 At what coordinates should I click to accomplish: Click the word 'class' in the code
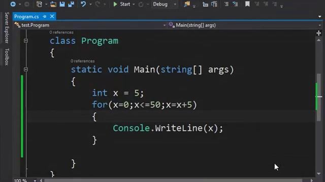click(x=62, y=40)
